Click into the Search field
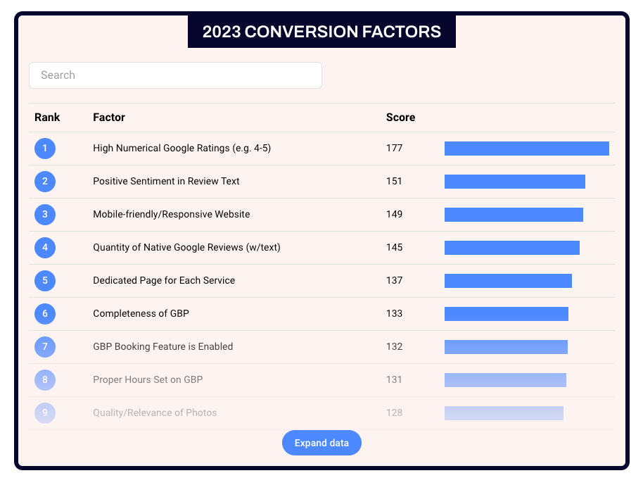643x485 pixels. tap(175, 75)
